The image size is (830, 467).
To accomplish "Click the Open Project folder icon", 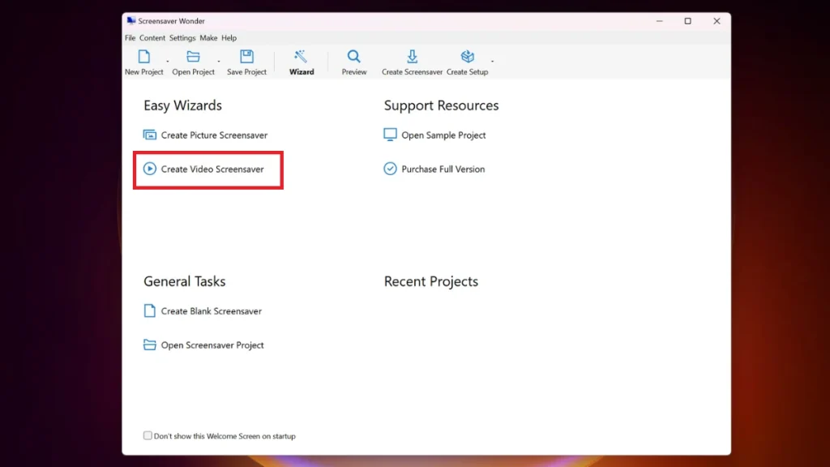I will (193, 57).
